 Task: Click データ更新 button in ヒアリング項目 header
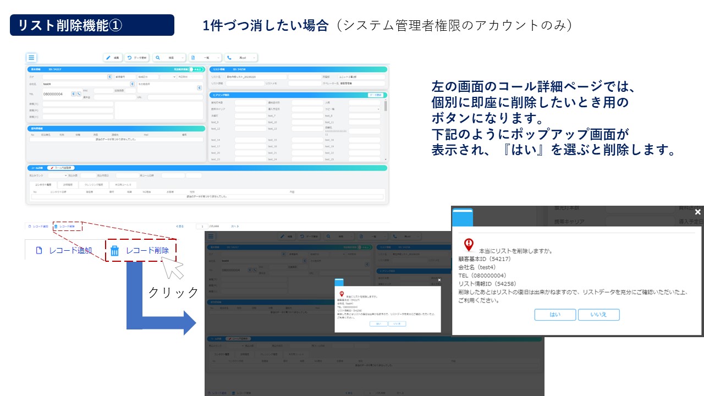click(376, 95)
